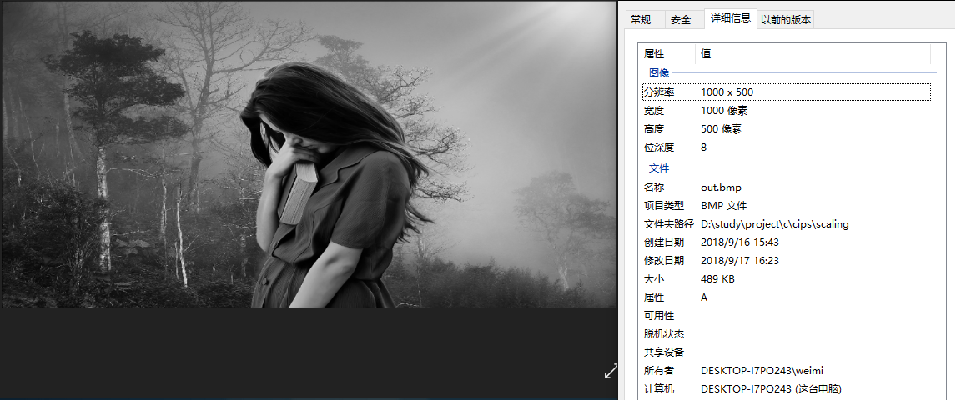Click the owner DESKTOP-I7PO243\weimi
The width and height of the screenshot is (956, 400).
pos(762,370)
